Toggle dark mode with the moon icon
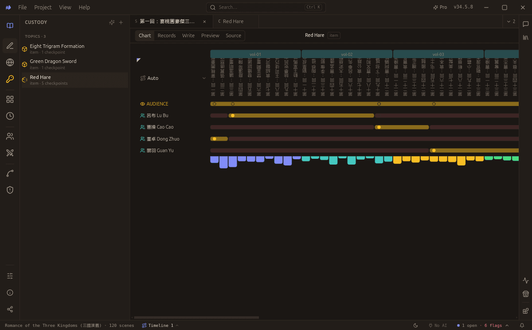 (x=415, y=326)
